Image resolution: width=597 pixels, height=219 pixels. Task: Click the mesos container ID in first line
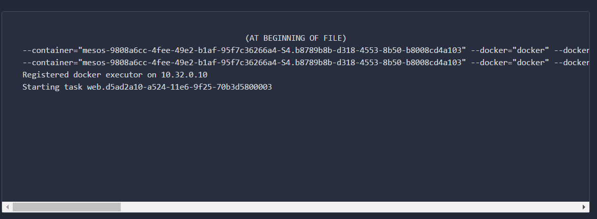pyautogui.click(x=272, y=50)
